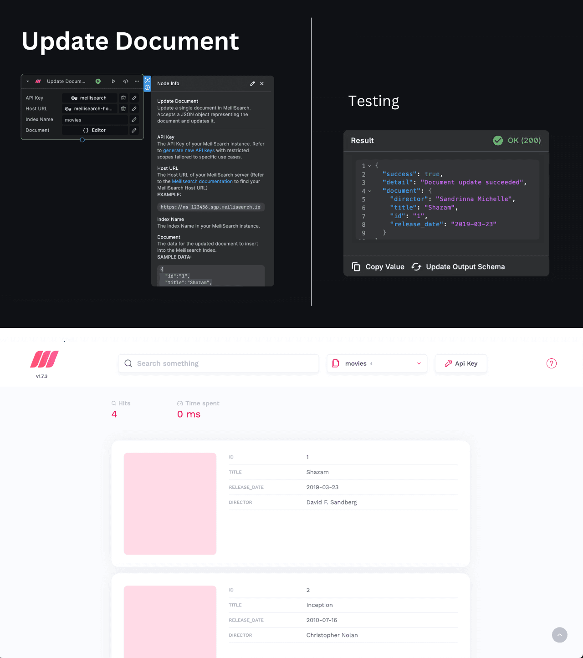Click the documents icon in index selector
This screenshot has width=583, height=658.
[x=336, y=363]
